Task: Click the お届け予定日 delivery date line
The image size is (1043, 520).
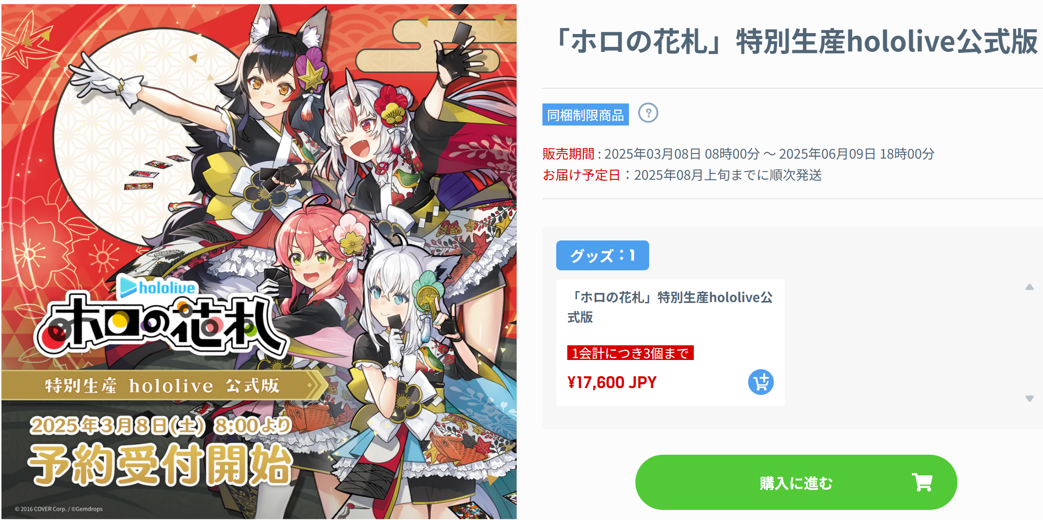Action: click(682, 175)
